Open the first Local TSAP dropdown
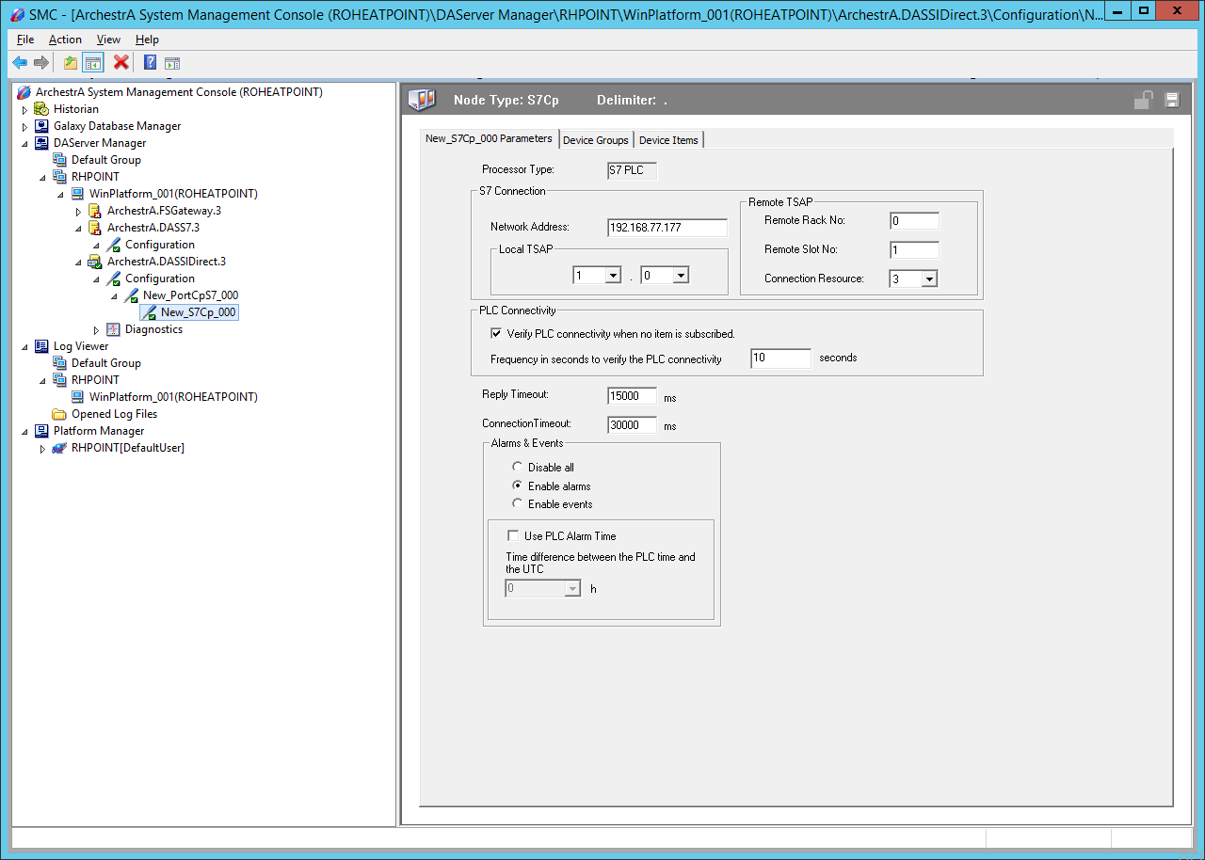 612,275
